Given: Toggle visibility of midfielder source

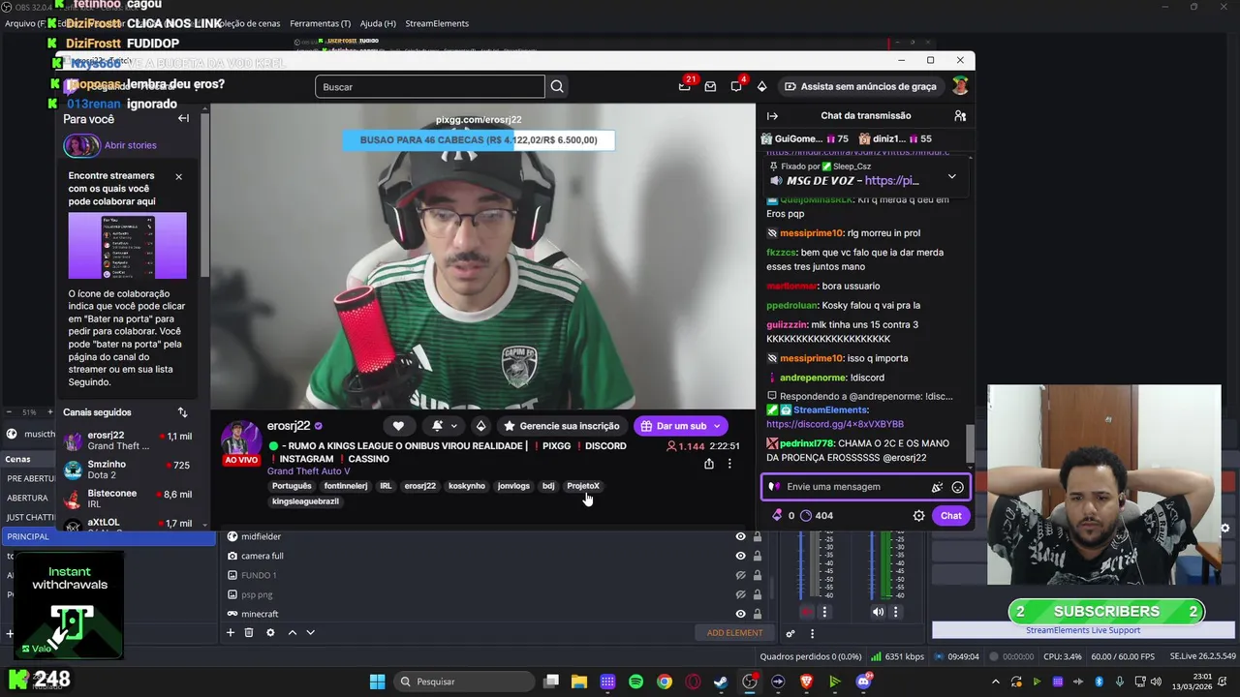Looking at the screenshot, I should click(x=740, y=536).
